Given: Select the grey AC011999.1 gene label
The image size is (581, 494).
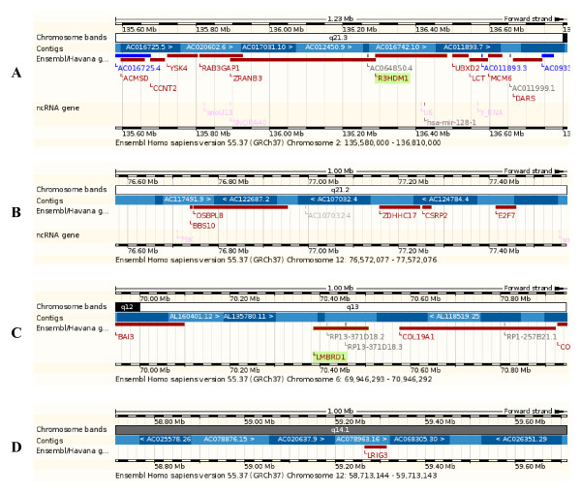Looking at the screenshot, I should point(534,88).
